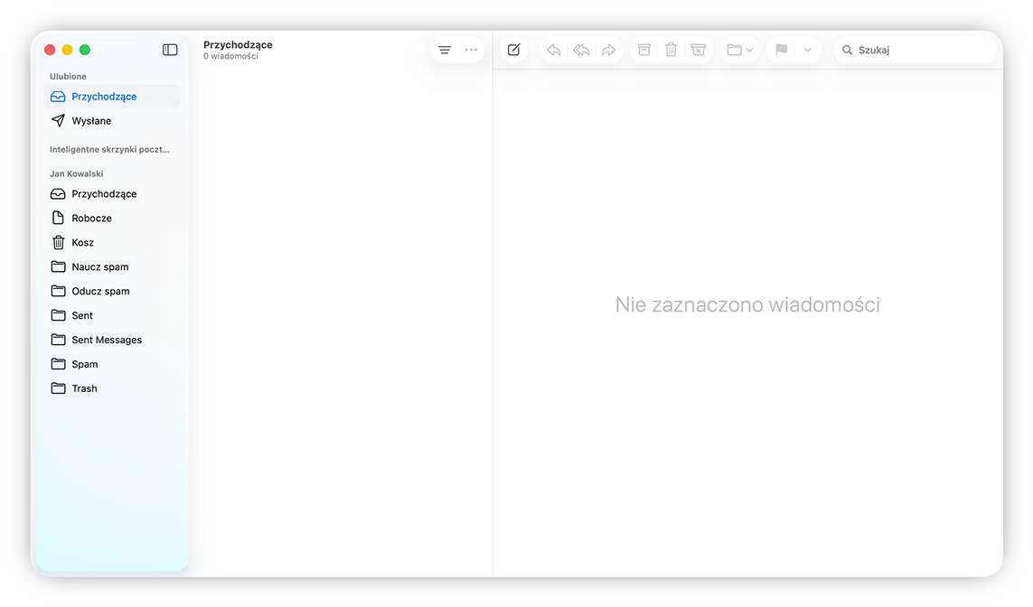The image size is (1033, 607).
Task: Mark message as junk icon
Action: (699, 50)
